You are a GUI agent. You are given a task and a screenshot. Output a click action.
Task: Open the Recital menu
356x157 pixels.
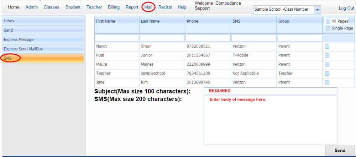165,7
